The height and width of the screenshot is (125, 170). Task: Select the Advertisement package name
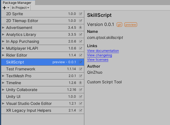[19, 28]
